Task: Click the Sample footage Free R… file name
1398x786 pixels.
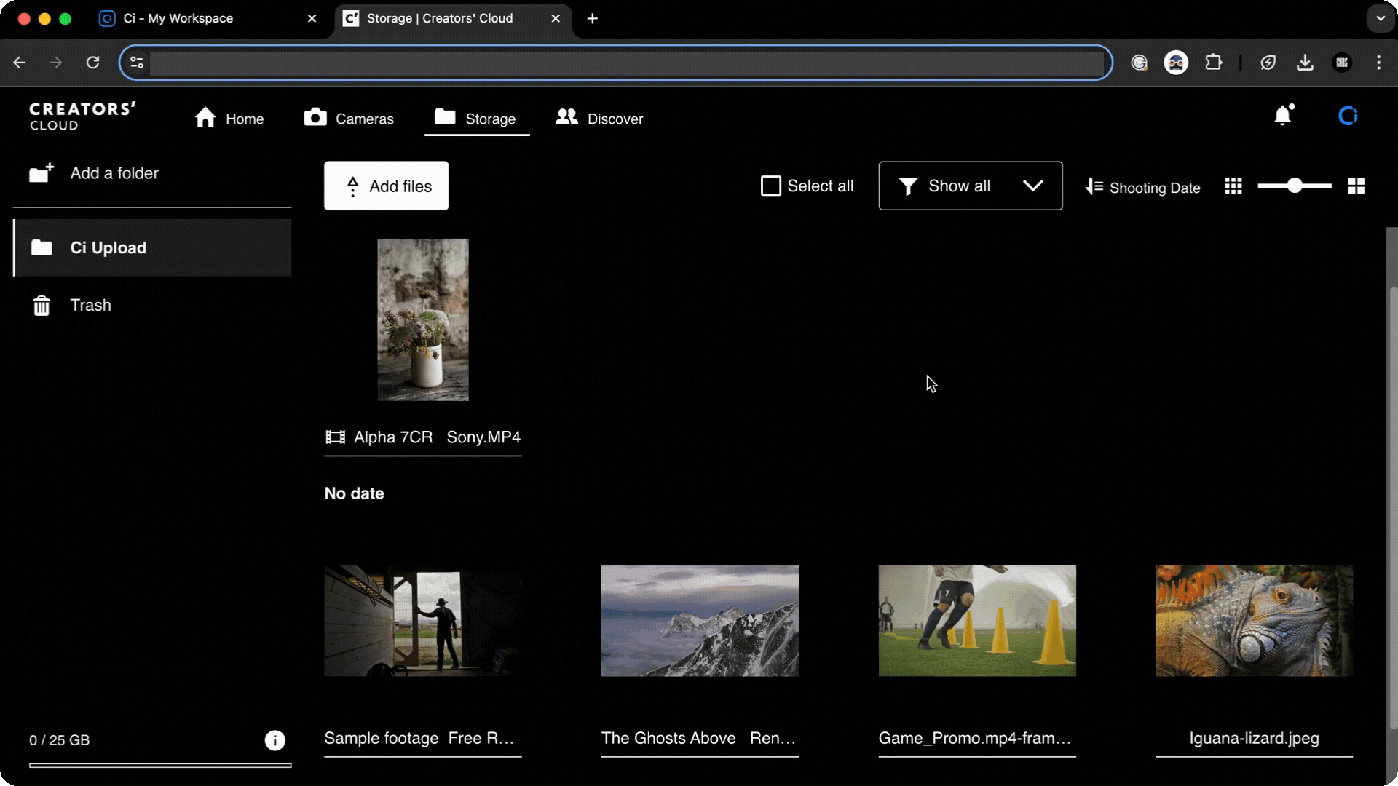Action: point(419,738)
